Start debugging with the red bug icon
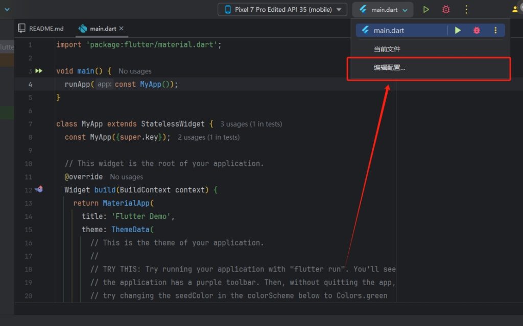 tap(445, 9)
